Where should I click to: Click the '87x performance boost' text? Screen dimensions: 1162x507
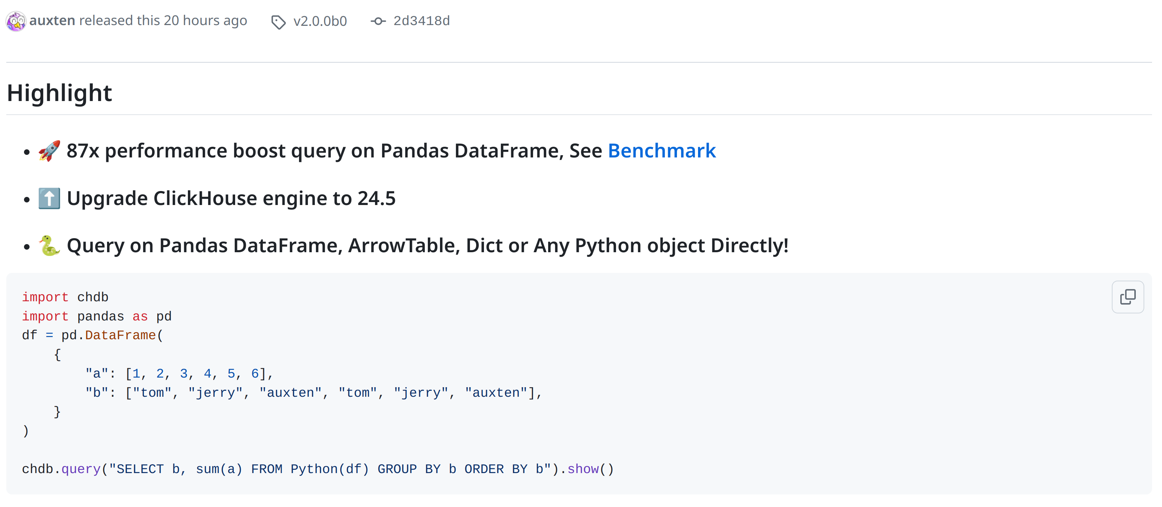tap(176, 150)
